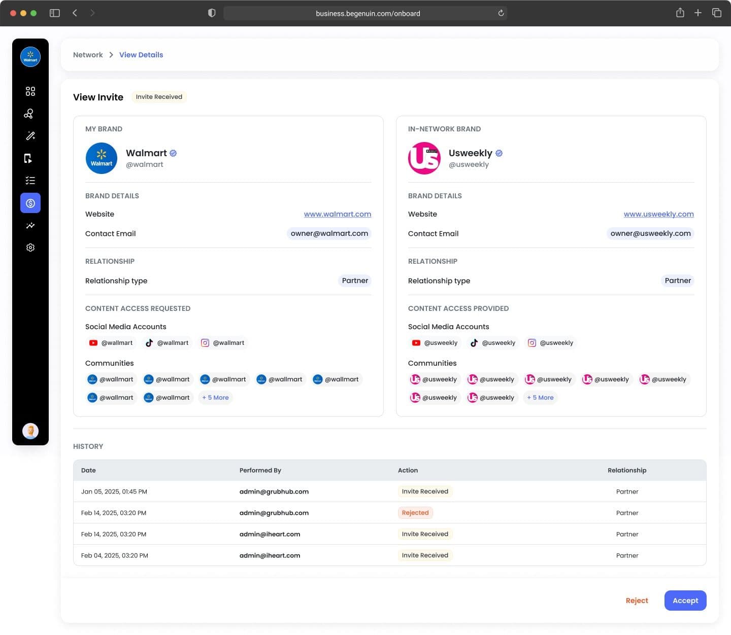
Task: Click the Partner chip under Walmart relationship
Action: (355, 281)
